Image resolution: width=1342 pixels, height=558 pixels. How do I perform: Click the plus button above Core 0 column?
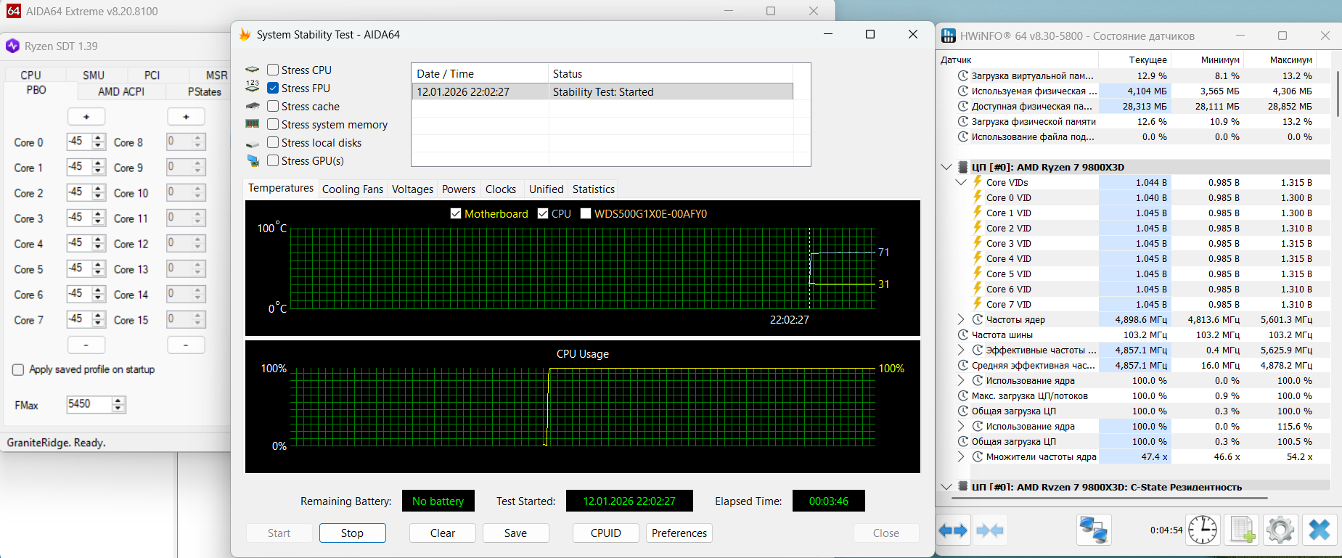tap(86, 116)
